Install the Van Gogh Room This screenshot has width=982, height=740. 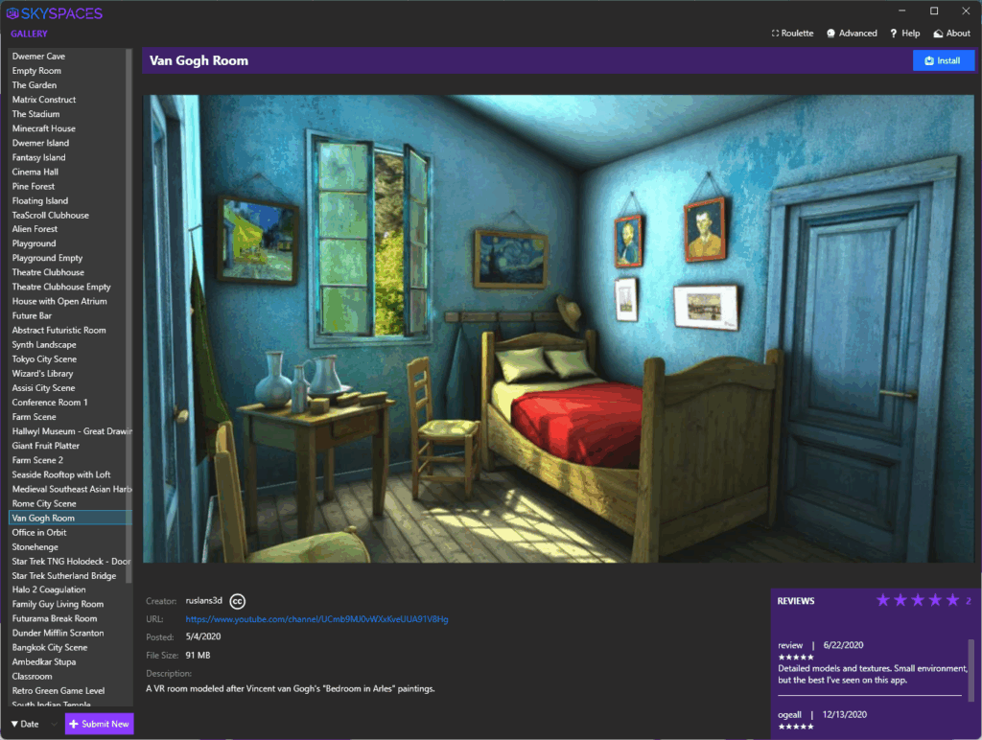tap(944, 60)
